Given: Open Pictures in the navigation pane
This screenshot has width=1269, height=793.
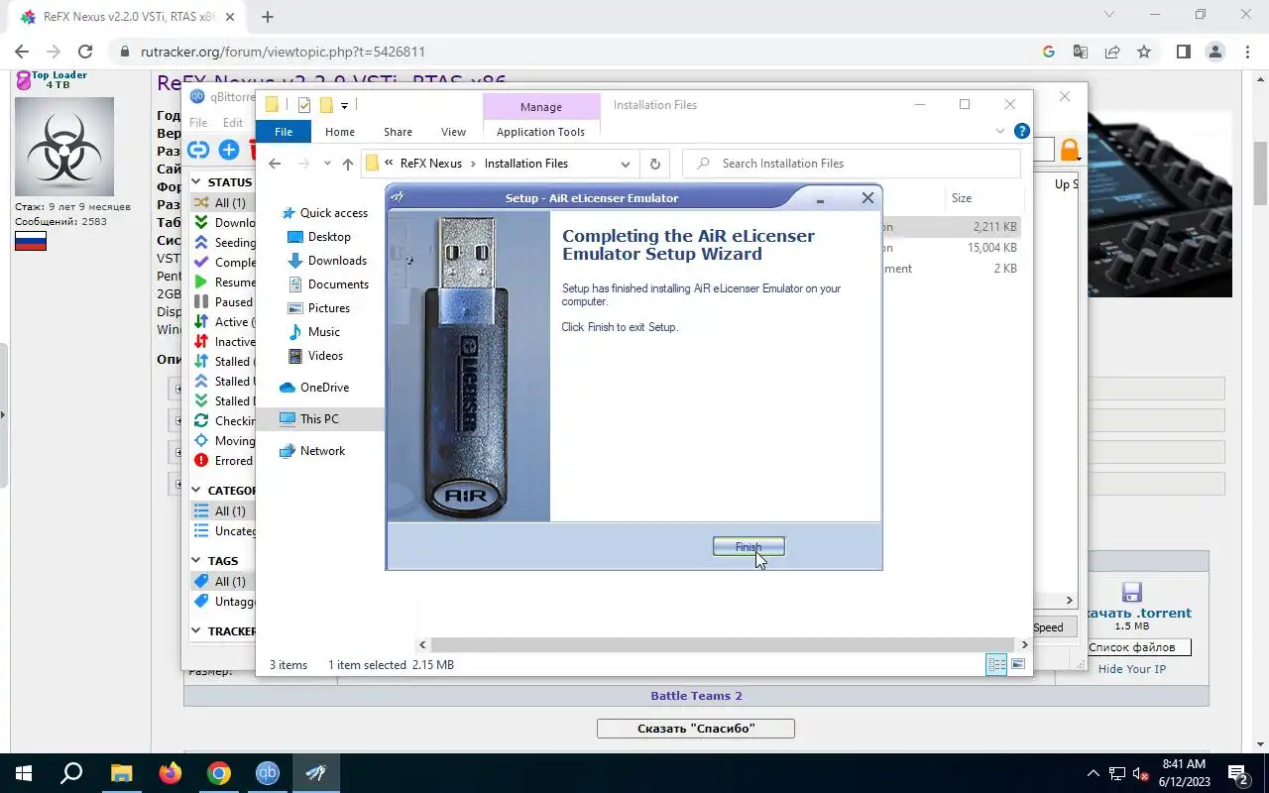Looking at the screenshot, I should pyautogui.click(x=329, y=308).
